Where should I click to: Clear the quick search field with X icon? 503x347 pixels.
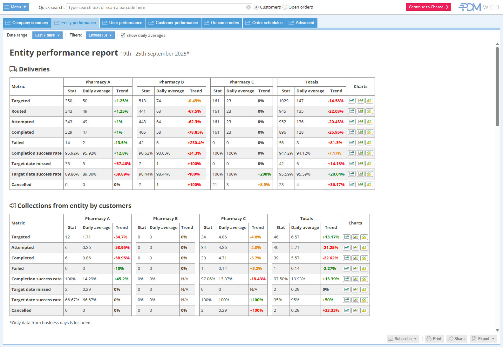(x=248, y=7)
